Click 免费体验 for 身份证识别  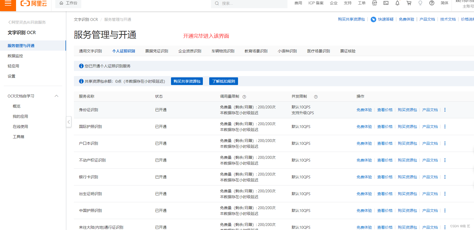364,110
